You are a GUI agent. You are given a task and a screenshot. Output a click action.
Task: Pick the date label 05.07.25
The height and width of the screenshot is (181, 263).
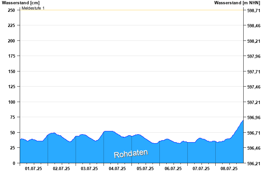145,168
